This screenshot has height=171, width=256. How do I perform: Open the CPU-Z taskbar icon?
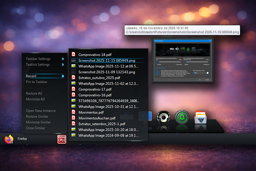coord(62,139)
